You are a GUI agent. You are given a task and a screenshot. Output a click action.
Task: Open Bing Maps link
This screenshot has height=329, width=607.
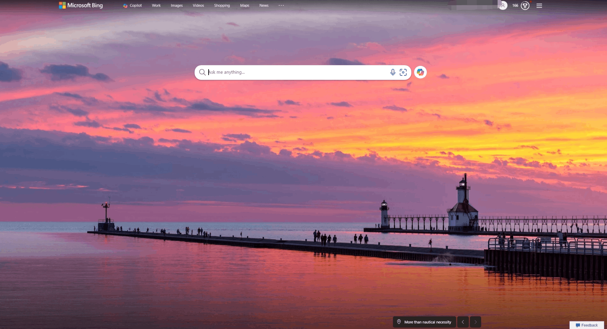[245, 5]
